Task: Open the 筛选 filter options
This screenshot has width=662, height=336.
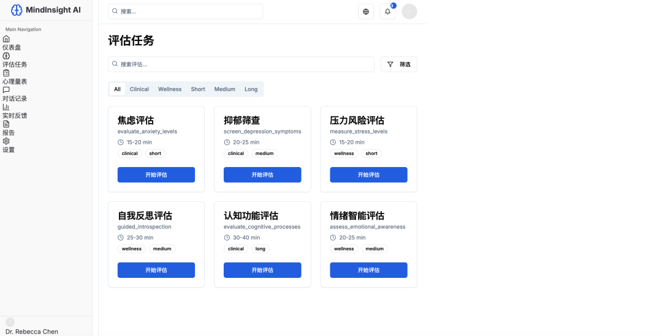Action: (398, 64)
